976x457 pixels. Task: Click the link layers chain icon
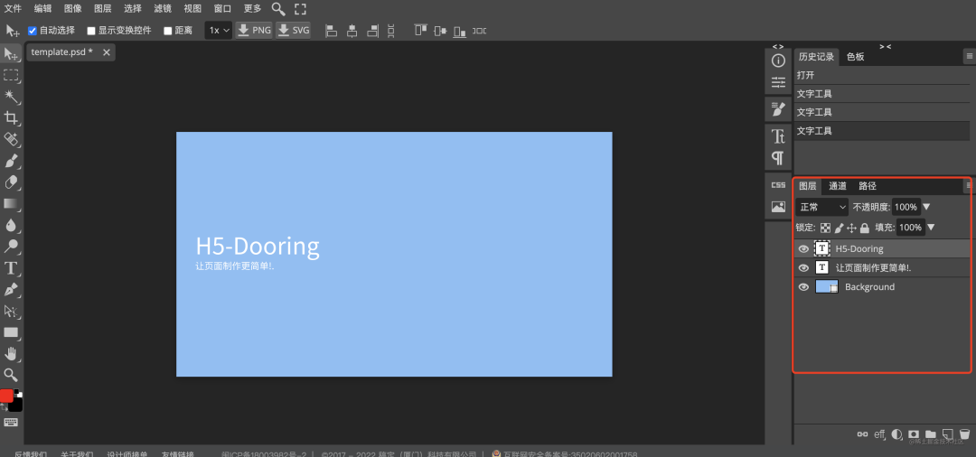[863, 434]
